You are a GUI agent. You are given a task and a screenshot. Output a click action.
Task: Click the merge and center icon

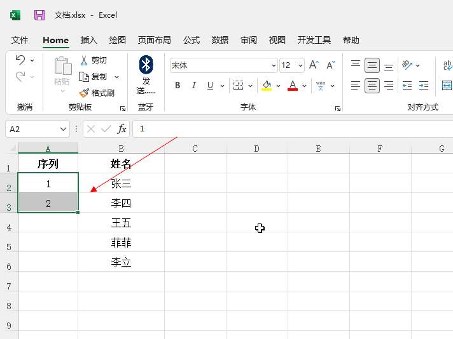(447, 85)
